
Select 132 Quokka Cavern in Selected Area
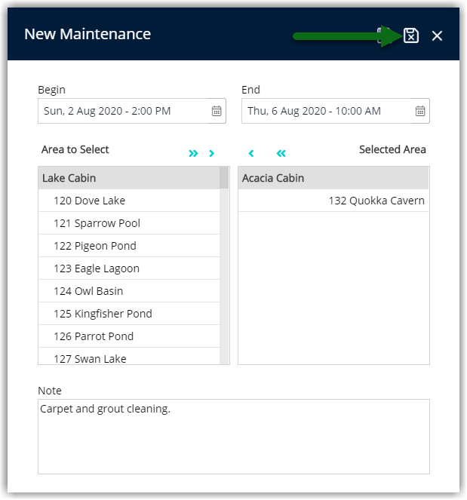point(333,201)
